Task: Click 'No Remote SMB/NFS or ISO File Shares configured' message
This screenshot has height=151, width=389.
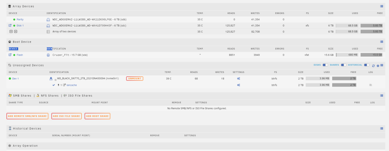Action: tap(197, 108)
